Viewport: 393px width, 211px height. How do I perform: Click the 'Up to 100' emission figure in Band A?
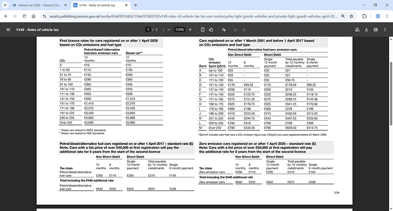215,71
